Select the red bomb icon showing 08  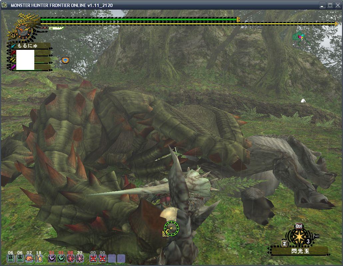tap(71, 259)
